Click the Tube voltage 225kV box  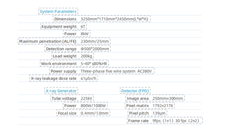(72, 98)
